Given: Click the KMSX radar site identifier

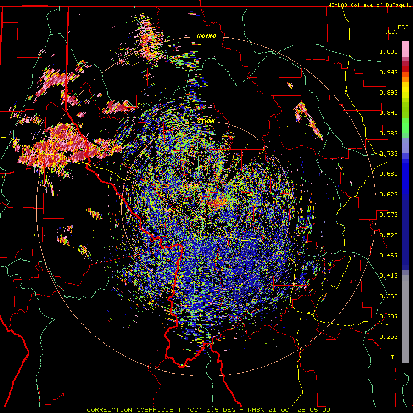Looking at the screenshot, I should [x=257, y=410].
